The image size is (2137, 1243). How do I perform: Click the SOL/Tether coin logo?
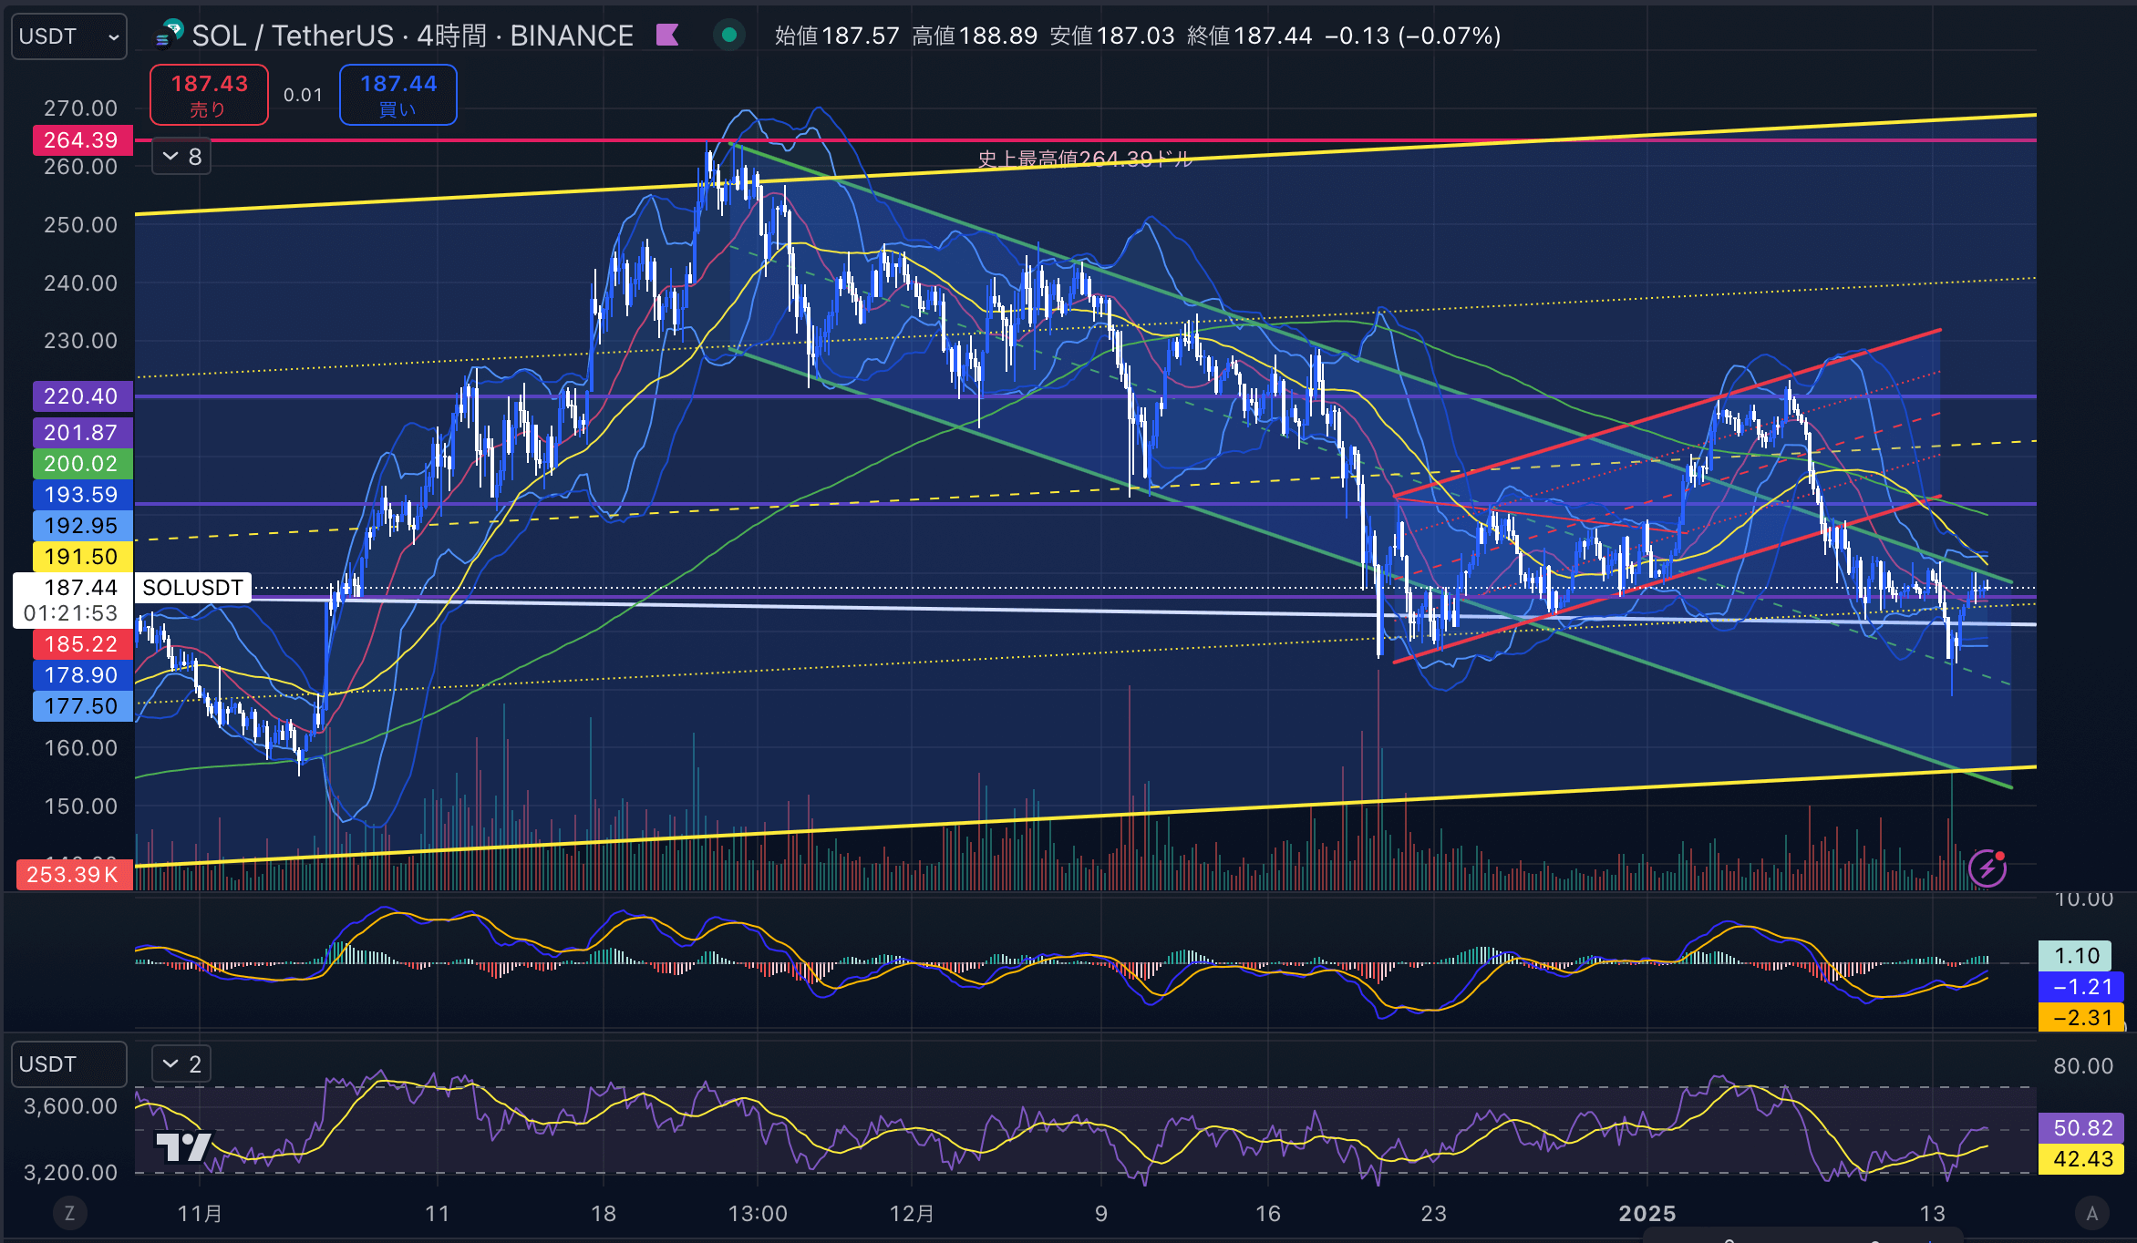coord(169,35)
